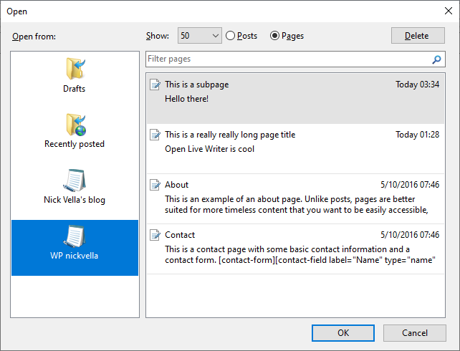Click the page icon beside About
This screenshot has width=460, height=351.
point(155,185)
